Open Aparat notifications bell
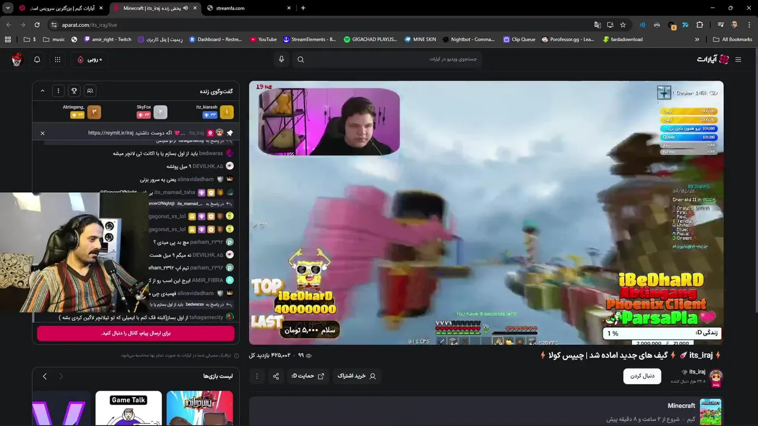The image size is (758, 426). 37,59
